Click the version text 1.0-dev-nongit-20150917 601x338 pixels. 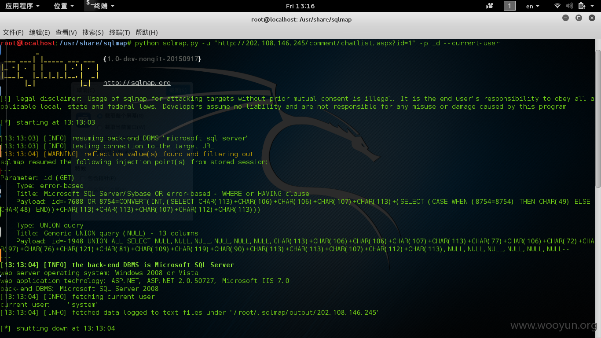pyautogui.click(x=152, y=59)
